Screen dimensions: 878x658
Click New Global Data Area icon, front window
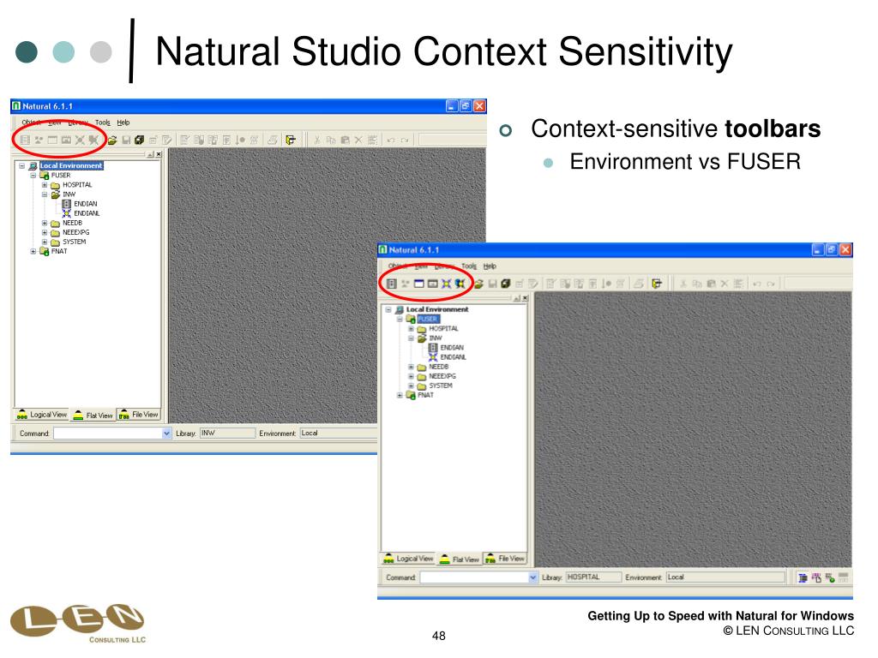(x=460, y=284)
